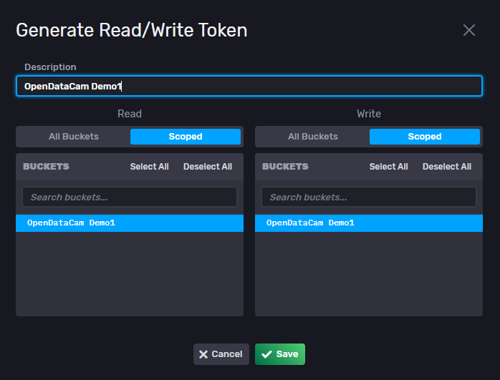The width and height of the screenshot is (500, 380).
Task: Toggle OpenDataCam Demo1 bucket in Read list
Action: (130, 223)
